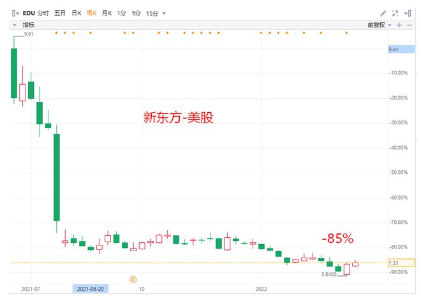
Task: Click the last orange dot marker at top
Action: pos(346,33)
